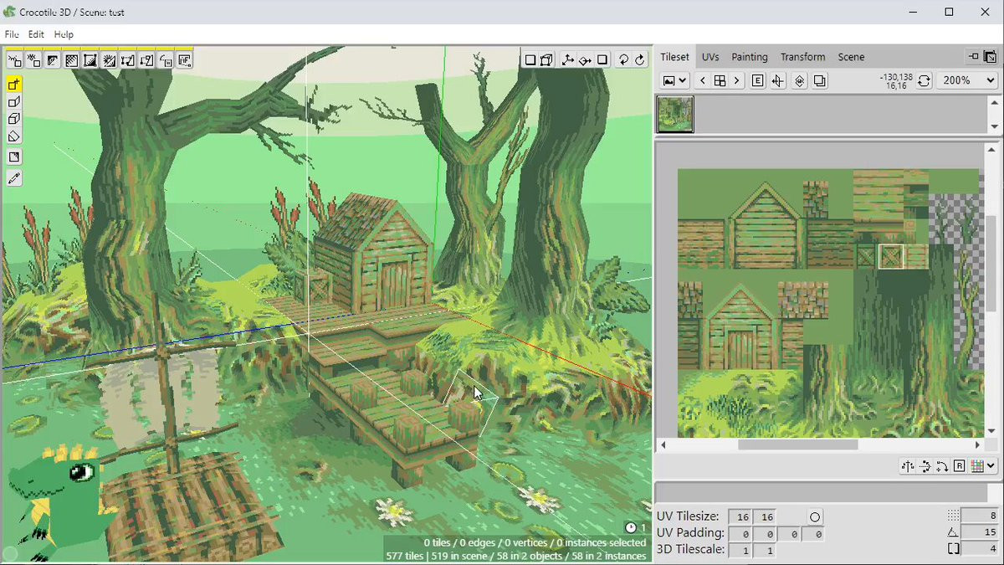
Task: Switch to the Painting tab
Action: click(x=749, y=57)
